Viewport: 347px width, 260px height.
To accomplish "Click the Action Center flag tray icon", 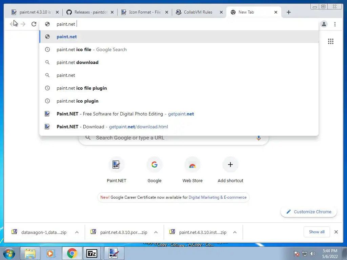I will point(297,254).
